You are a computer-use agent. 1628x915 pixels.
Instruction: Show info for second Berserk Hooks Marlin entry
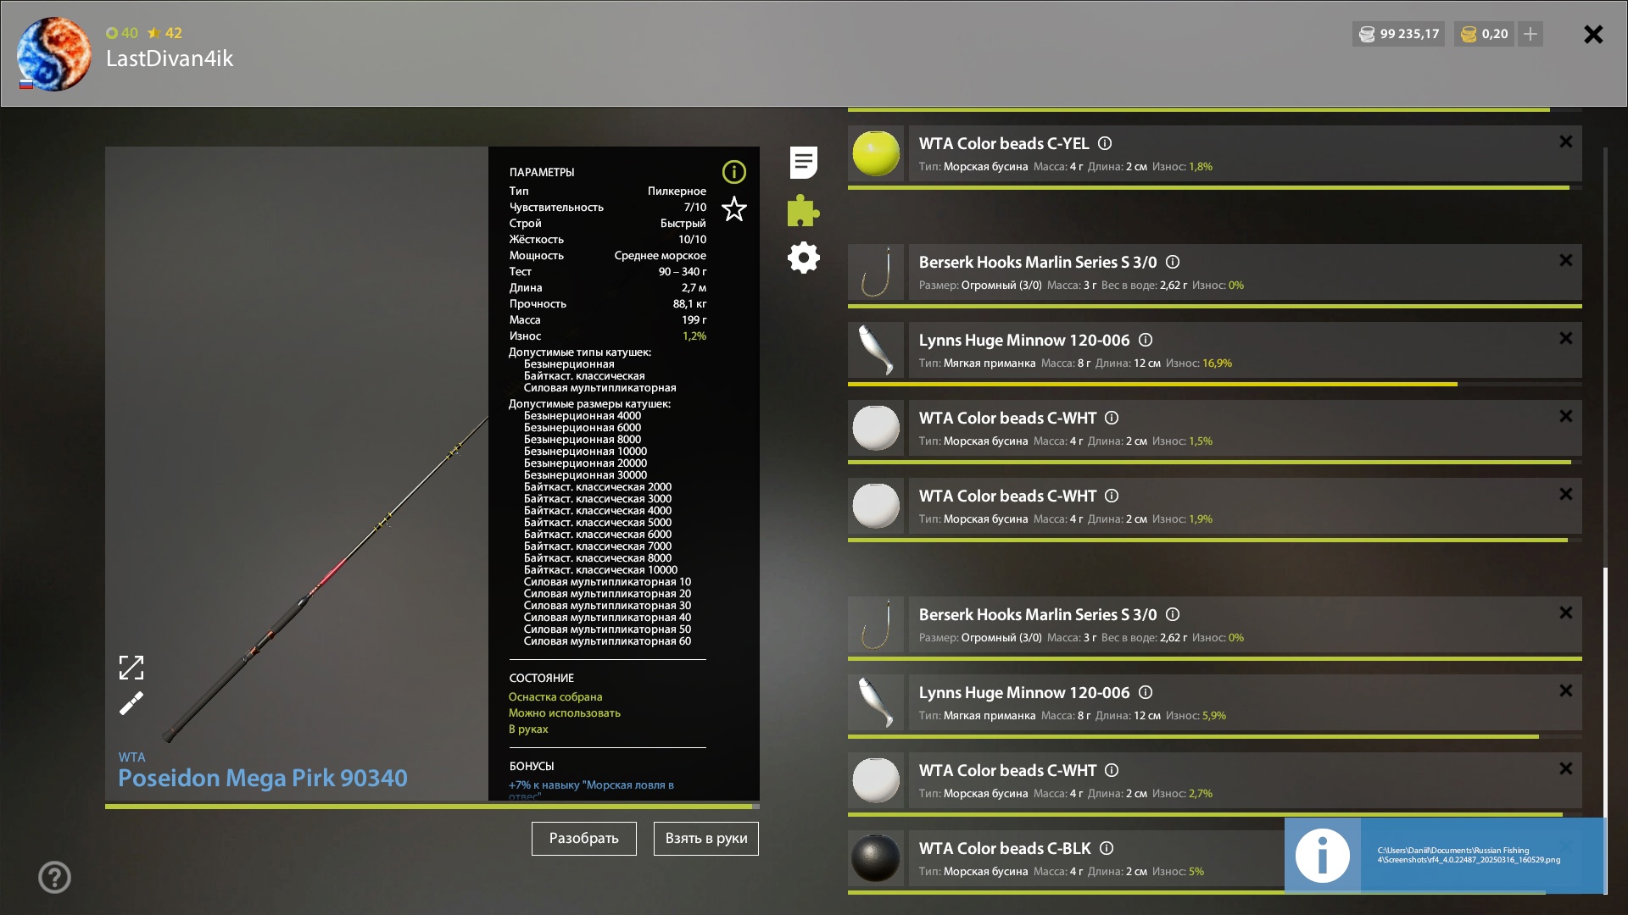1173,615
